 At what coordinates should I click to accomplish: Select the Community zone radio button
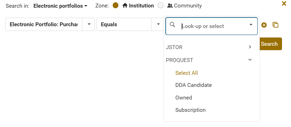pos(161,5)
